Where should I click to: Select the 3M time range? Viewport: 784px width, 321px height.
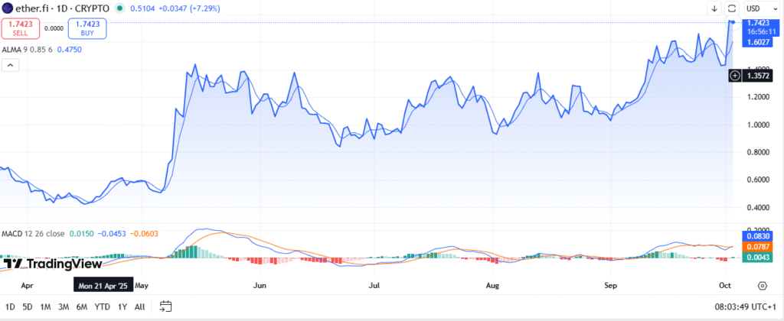click(64, 307)
